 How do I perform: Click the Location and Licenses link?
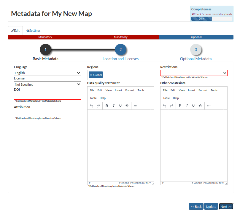coord(120,59)
